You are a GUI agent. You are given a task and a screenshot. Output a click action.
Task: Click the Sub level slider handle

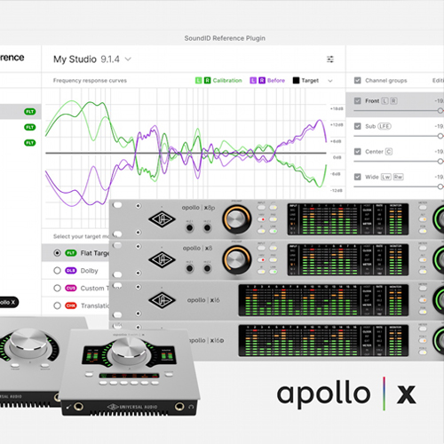coord(440,136)
